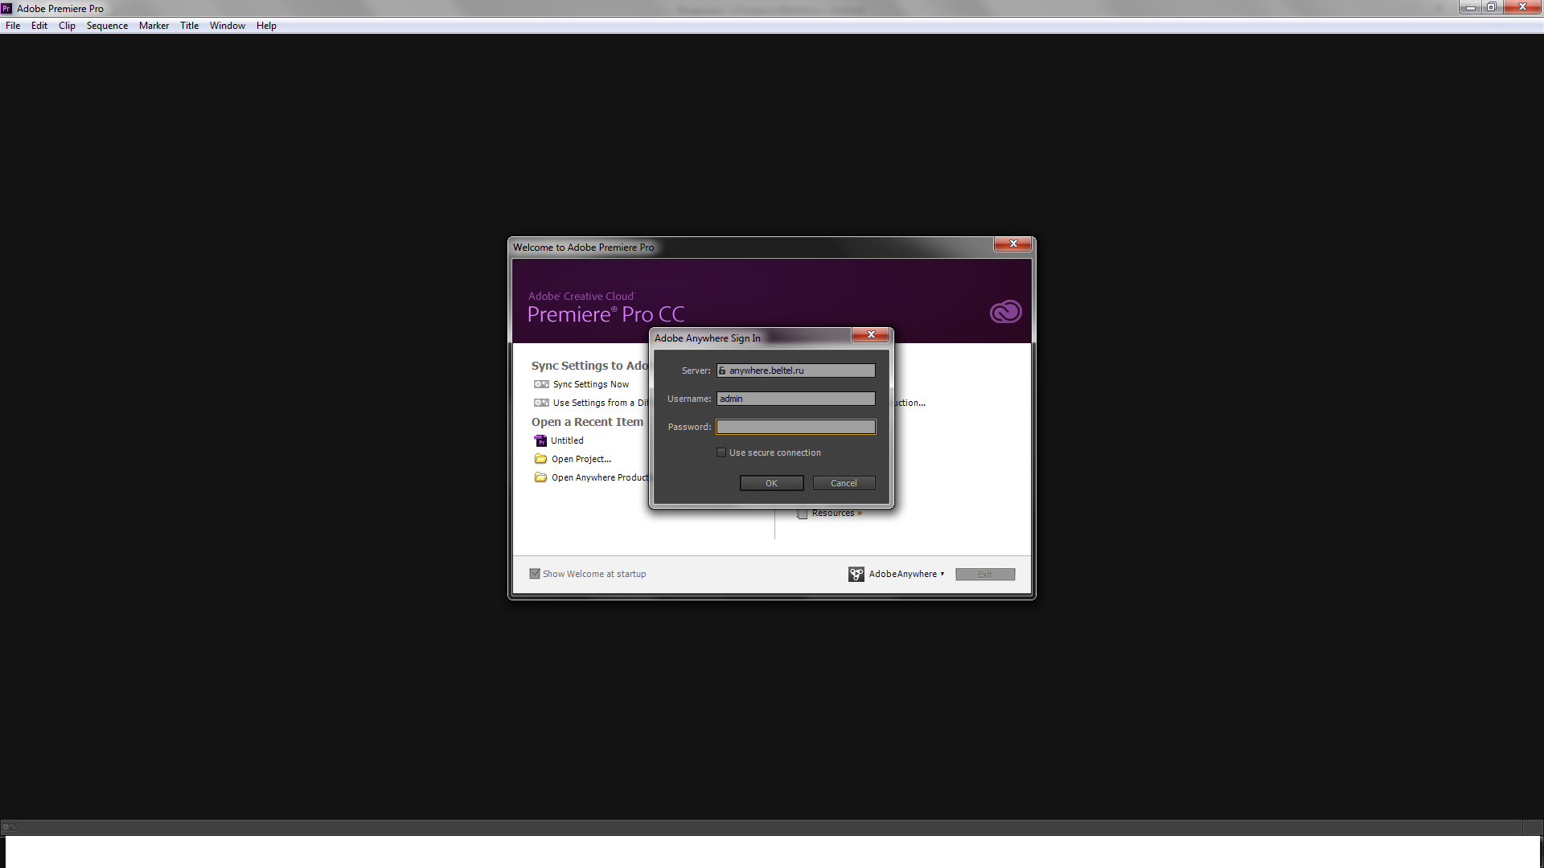Click the unlocked padlock icon in Server field

722,371
